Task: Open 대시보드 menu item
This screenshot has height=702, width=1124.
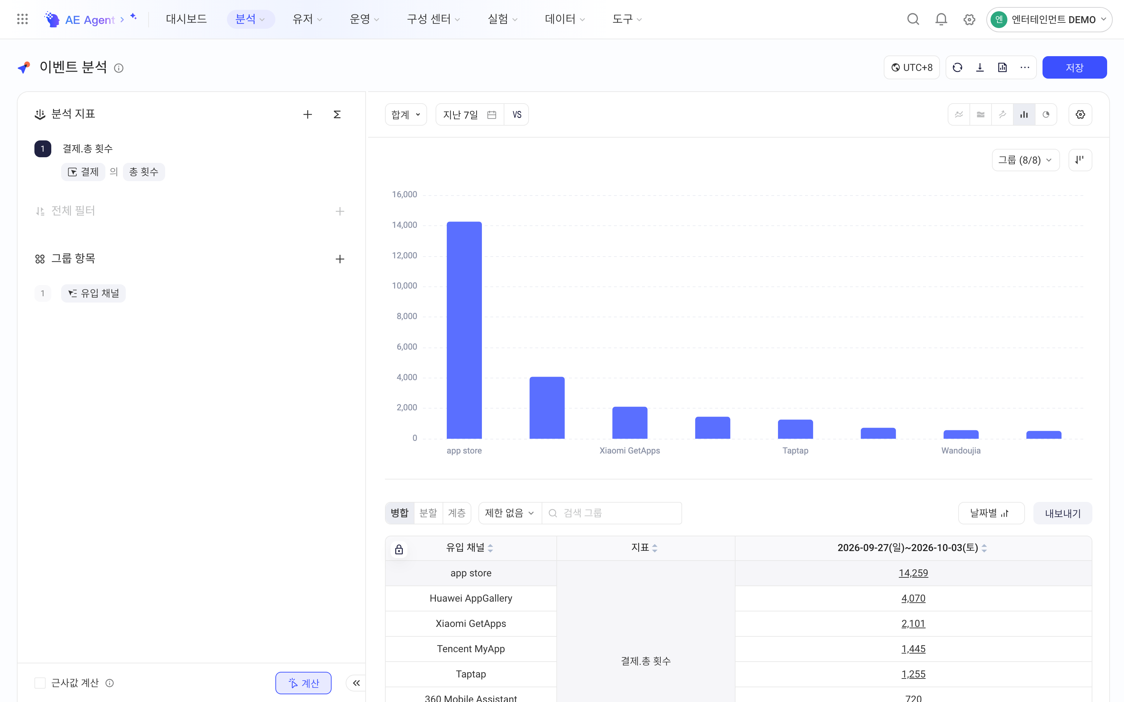Action: point(186,19)
